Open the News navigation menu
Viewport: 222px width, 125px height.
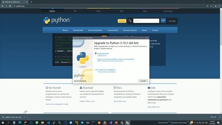click(144, 30)
